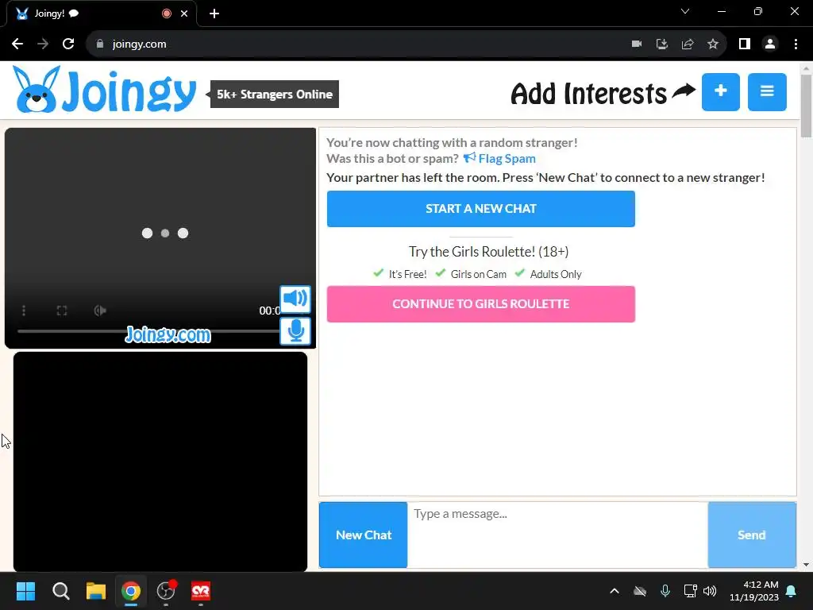Click the share page icon
Viewport: 813px width, 610px height.
click(x=688, y=44)
